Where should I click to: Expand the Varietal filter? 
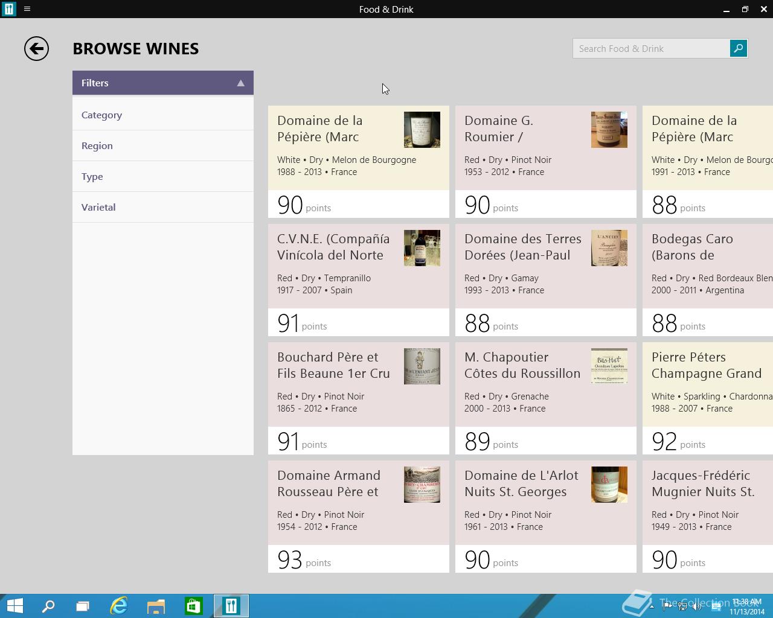pos(163,207)
